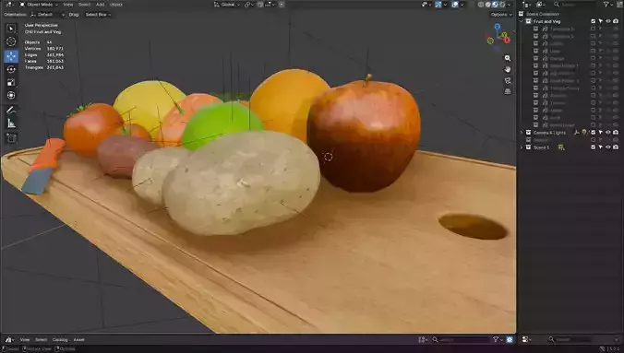The image size is (624, 353).
Task: Select the Add Cube tool
Action: 11,138
